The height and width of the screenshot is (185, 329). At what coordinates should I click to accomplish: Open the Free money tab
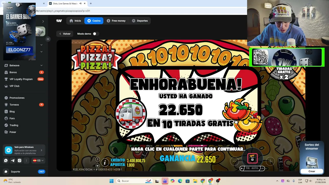pyautogui.click(x=116, y=21)
